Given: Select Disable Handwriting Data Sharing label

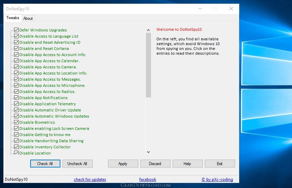Looking at the screenshot, I should pyautogui.click(x=51, y=141).
